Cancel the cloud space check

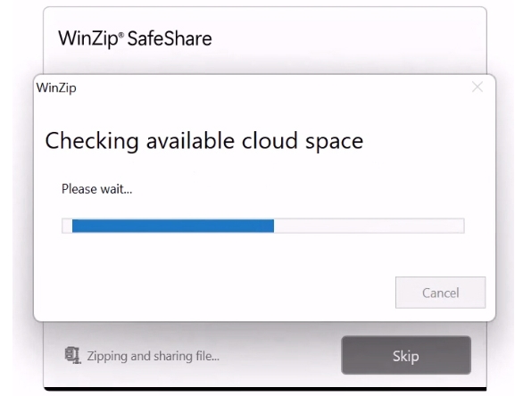440,293
